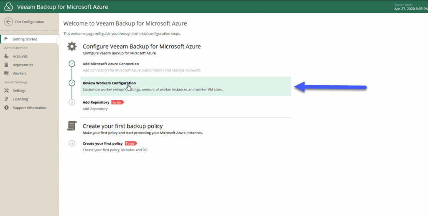428x216 pixels.
Task: Click 'Create your first policy, includes and DR.' text
Action: click(x=115, y=150)
